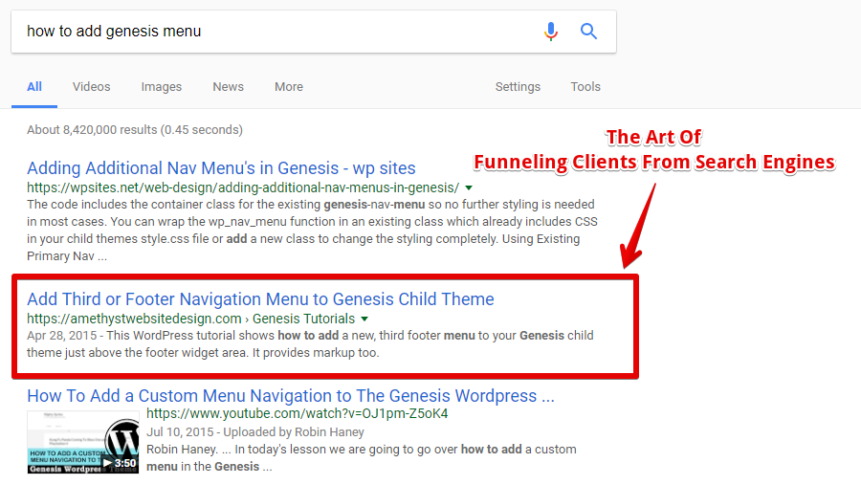Viewport: 861px width, 485px height.
Task: Expand the More search categories menu
Action: click(x=288, y=87)
